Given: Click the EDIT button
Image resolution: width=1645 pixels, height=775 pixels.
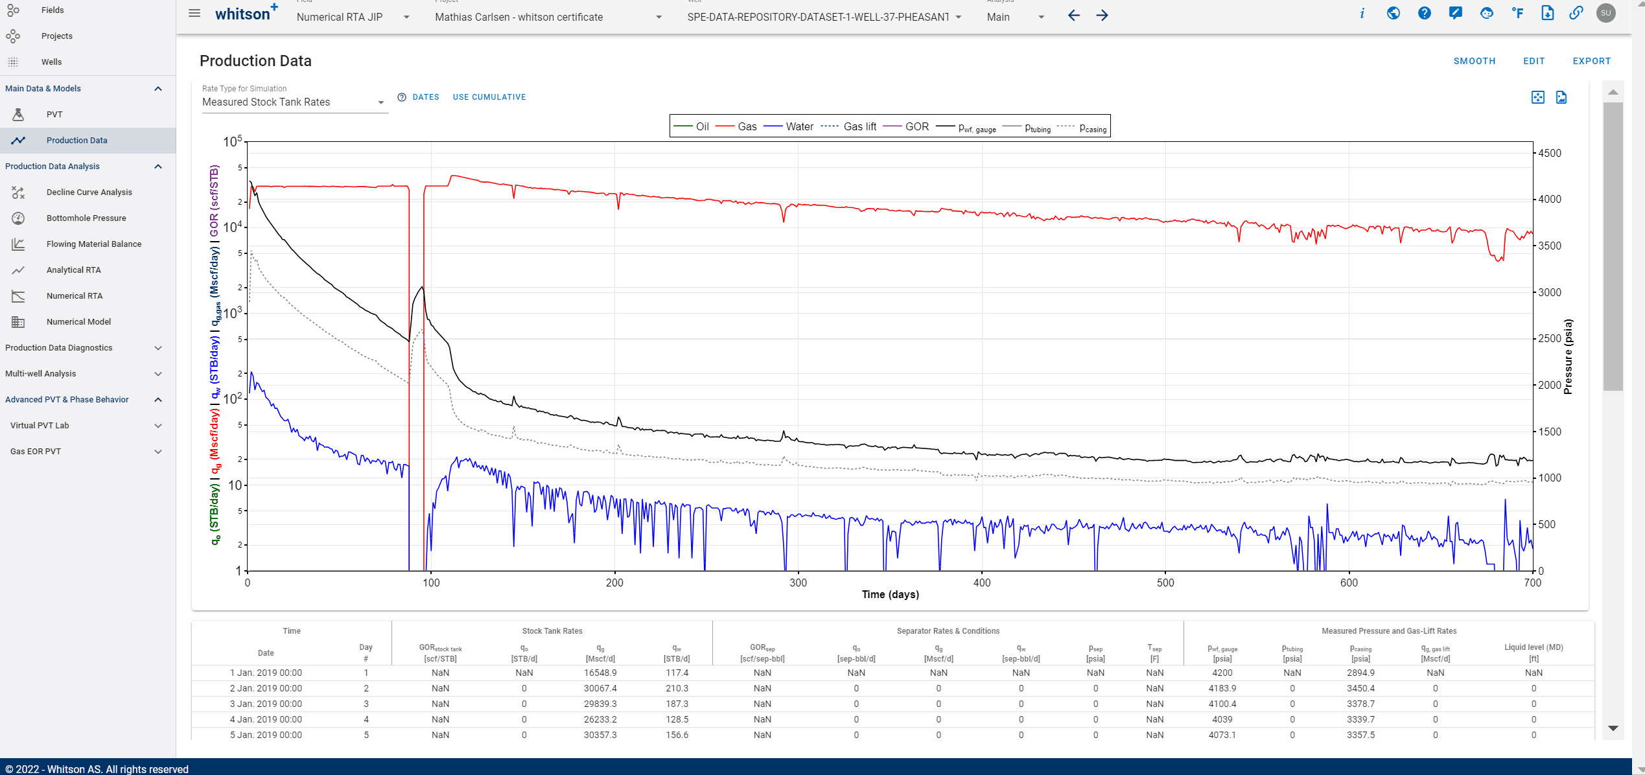Looking at the screenshot, I should click(x=1534, y=61).
